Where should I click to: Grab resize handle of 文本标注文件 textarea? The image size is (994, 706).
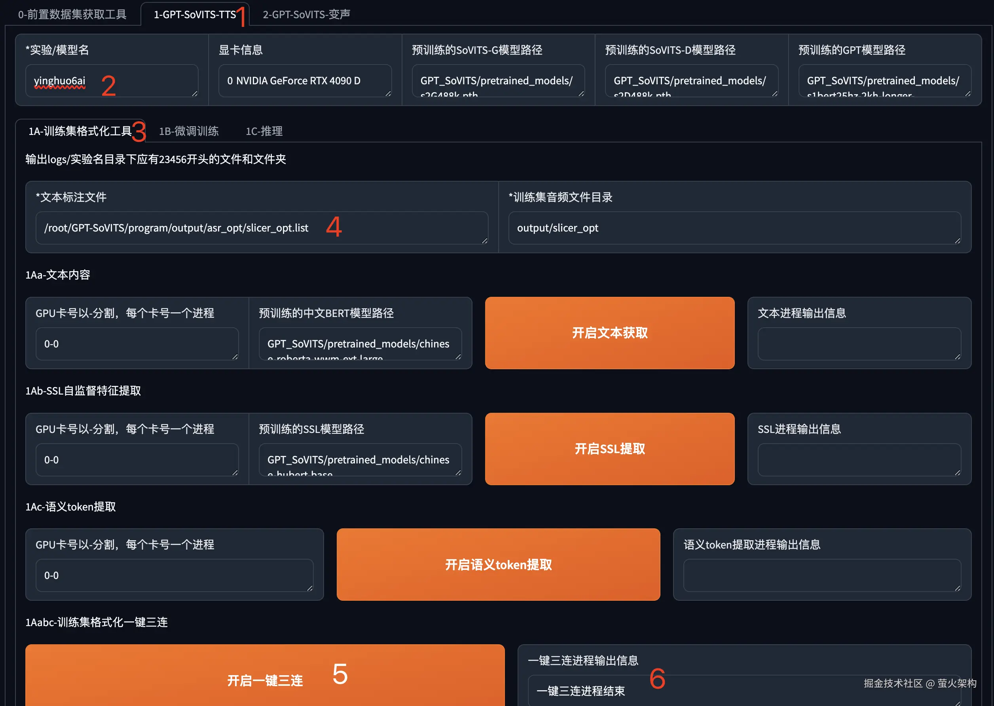[485, 241]
